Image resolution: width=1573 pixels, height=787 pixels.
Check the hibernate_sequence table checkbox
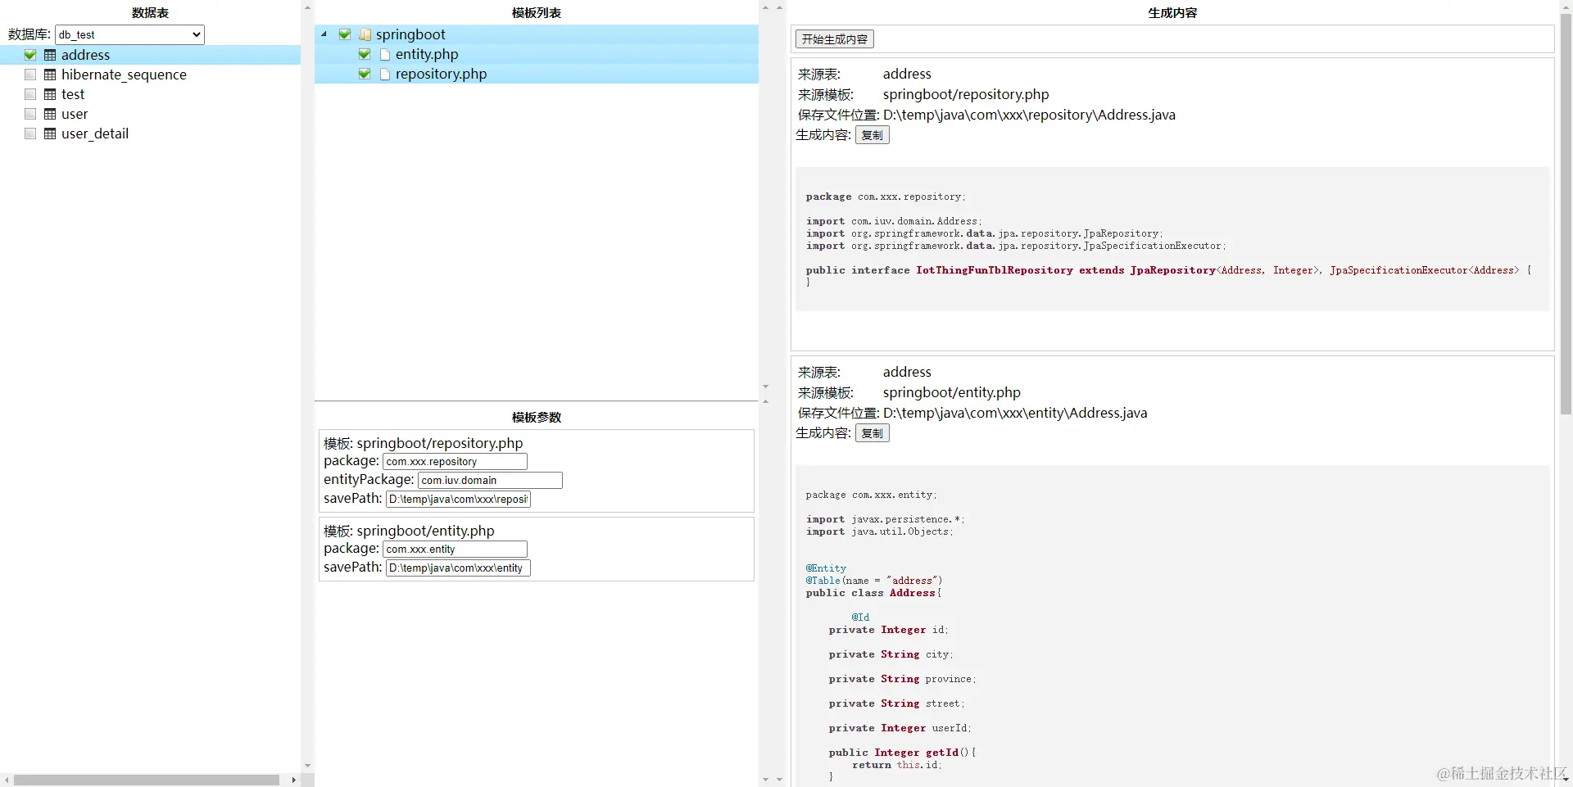point(30,75)
